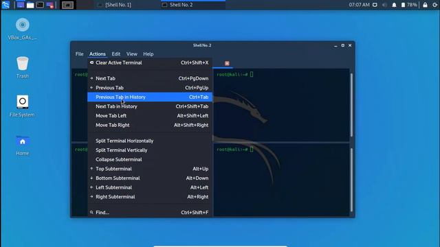Screen dimensions: 440x247
Task: Choose Top Subterminal
Action: (150, 169)
